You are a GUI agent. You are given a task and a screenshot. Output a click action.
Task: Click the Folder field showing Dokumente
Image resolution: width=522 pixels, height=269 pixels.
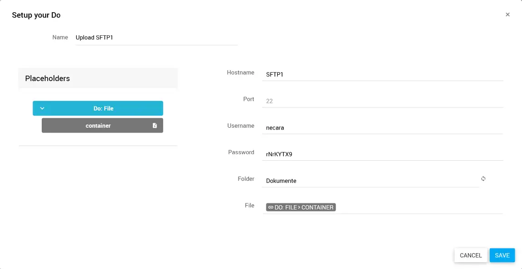click(x=370, y=181)
